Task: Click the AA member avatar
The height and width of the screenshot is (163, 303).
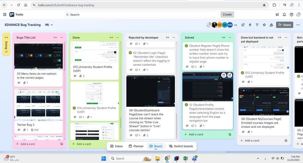Action: coord(225,25)
